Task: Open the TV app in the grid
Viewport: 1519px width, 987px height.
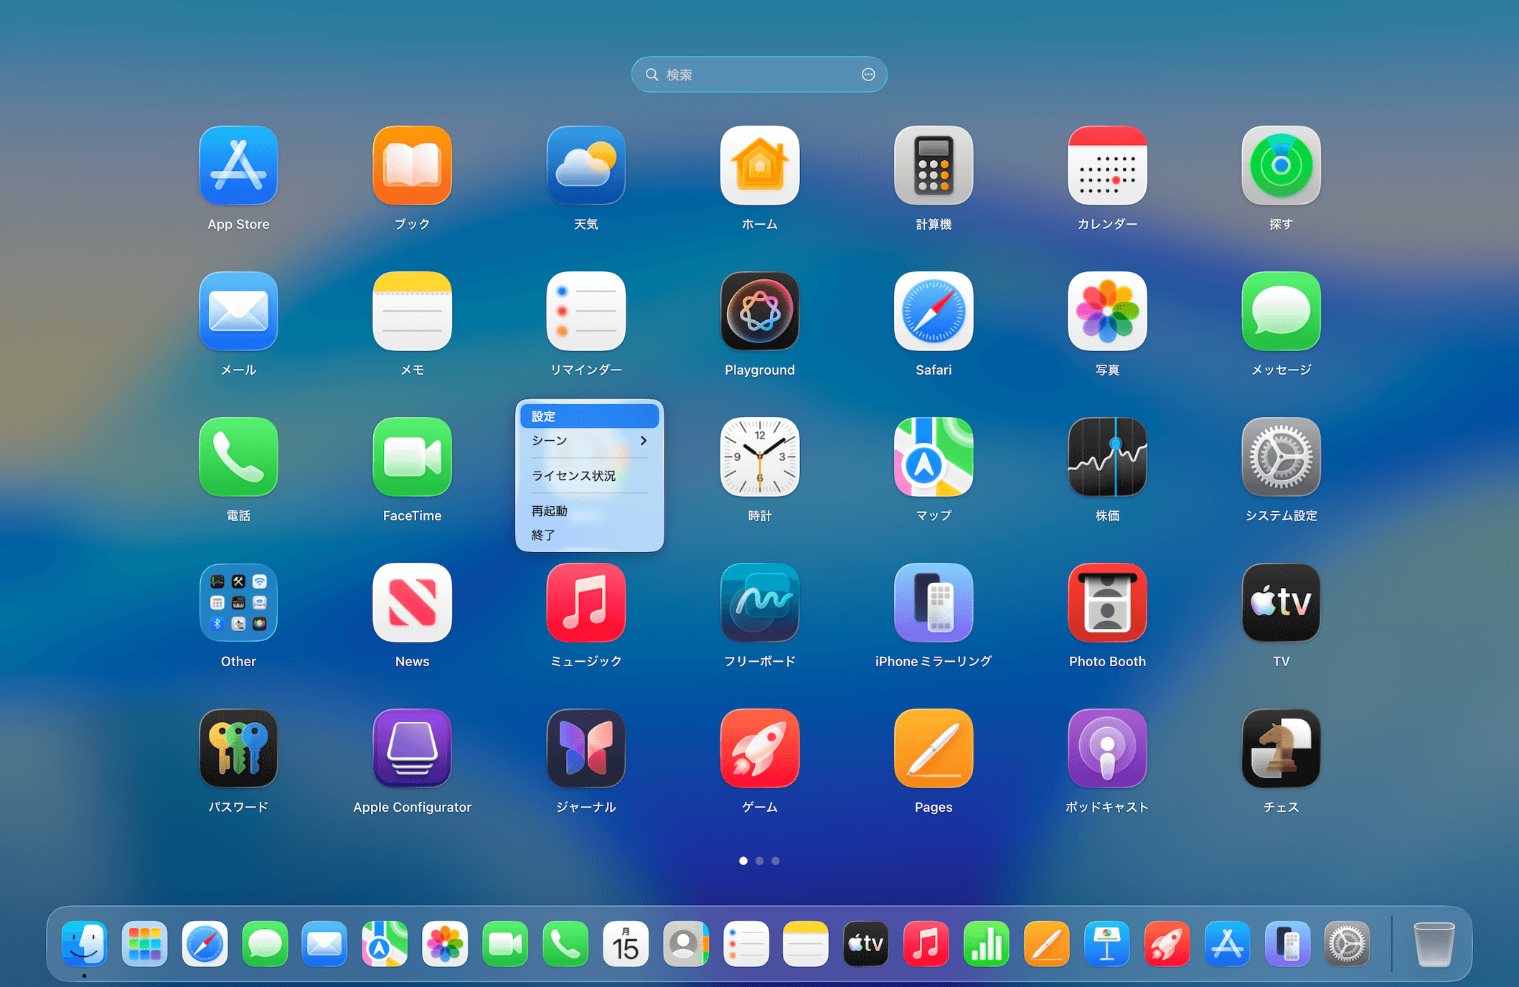Action: 1281,603
